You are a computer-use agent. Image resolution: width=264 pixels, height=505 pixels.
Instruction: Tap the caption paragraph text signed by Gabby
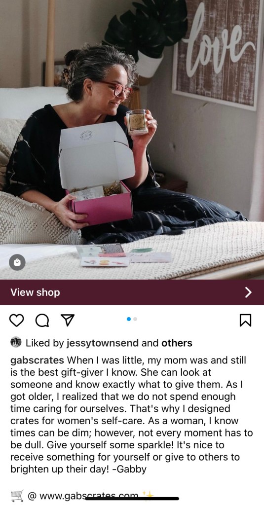[x=132, y=415]
